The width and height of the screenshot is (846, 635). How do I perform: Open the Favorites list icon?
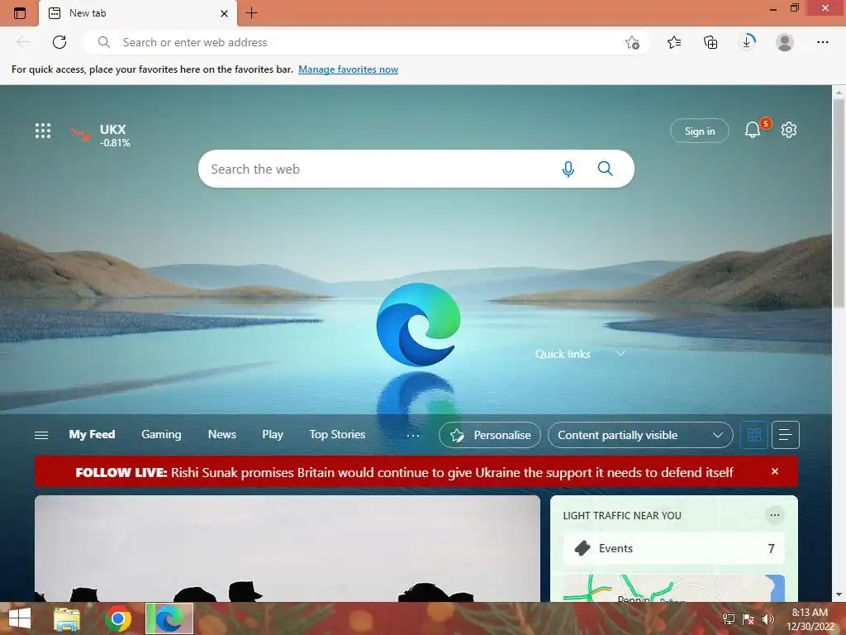(674, 42)
